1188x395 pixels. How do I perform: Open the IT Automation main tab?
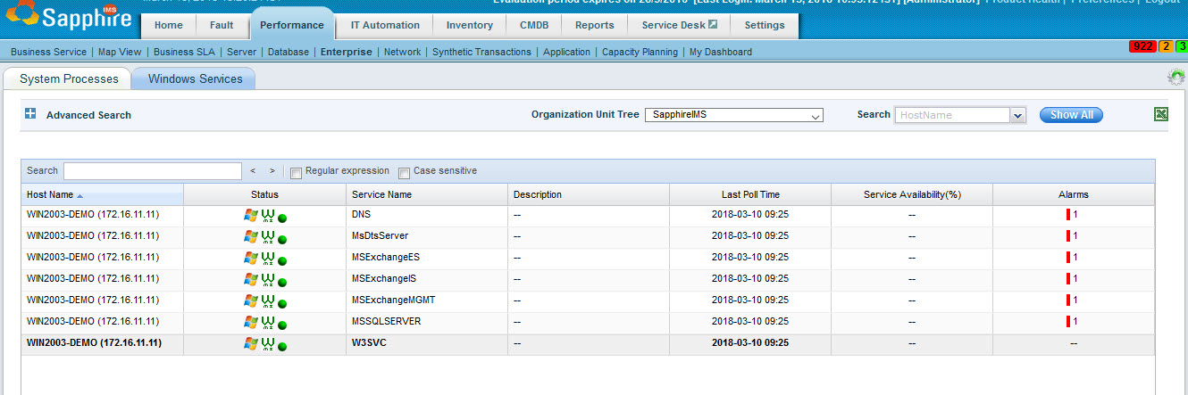(x=385, y=25)
